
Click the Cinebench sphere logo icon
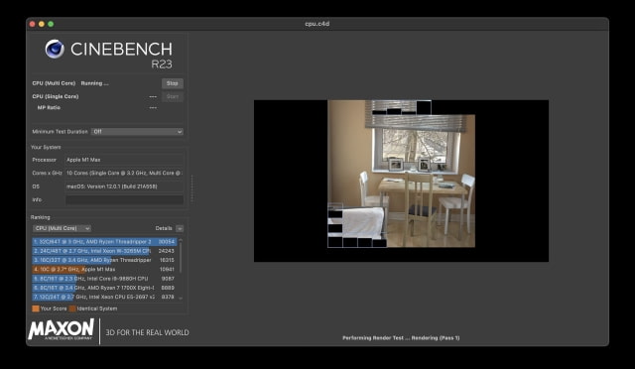[55, 49]
